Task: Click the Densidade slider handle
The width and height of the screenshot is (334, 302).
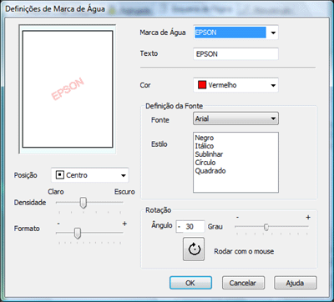Action: point(83,203)
